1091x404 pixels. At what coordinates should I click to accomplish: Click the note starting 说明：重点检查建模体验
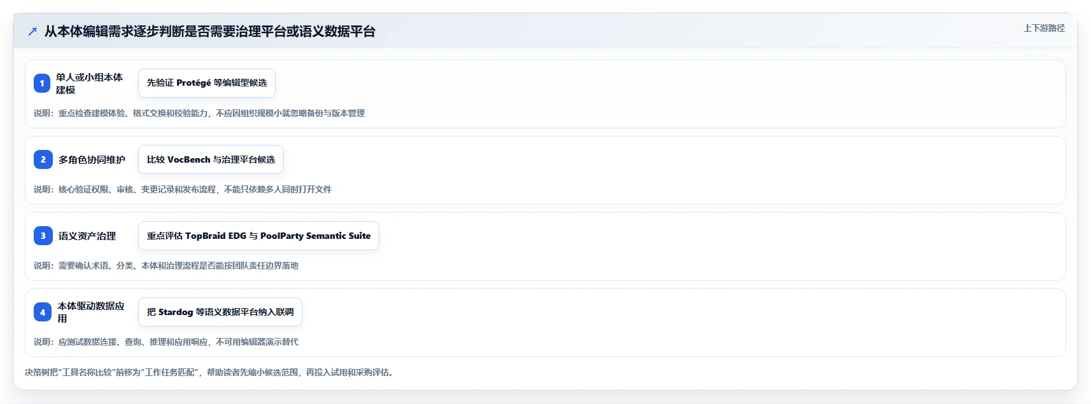click(199, 113)
